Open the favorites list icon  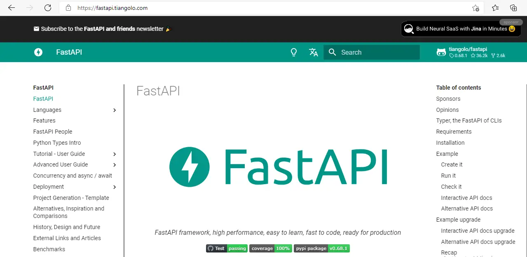(x=495, y=8)
